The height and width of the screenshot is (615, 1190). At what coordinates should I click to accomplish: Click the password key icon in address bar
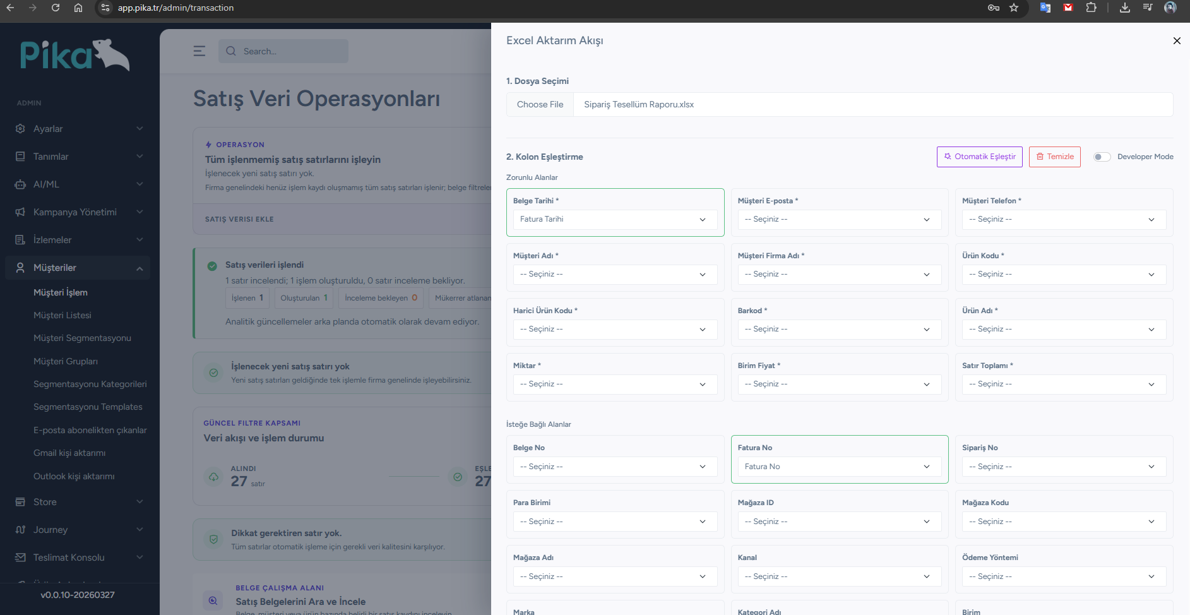(994, 8)
